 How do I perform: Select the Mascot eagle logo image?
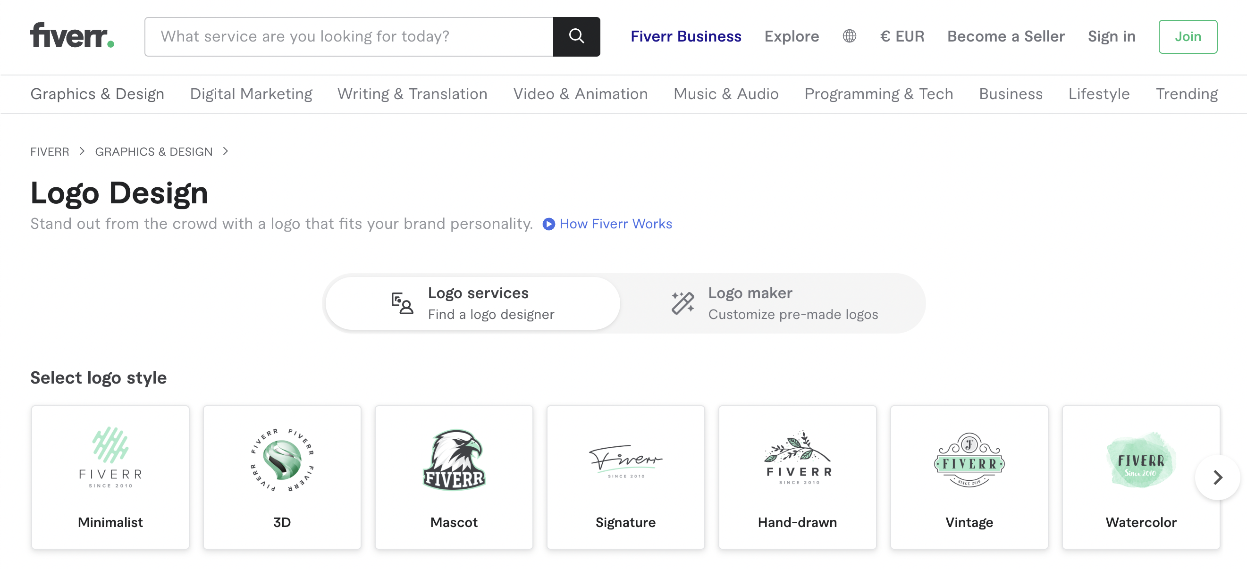tap(454, 460)
